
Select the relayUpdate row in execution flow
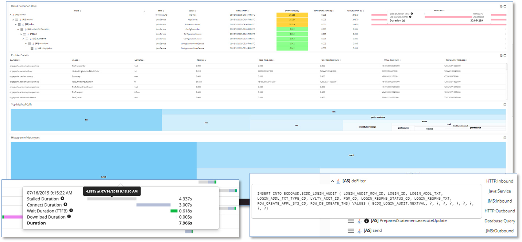click(44, 48)
